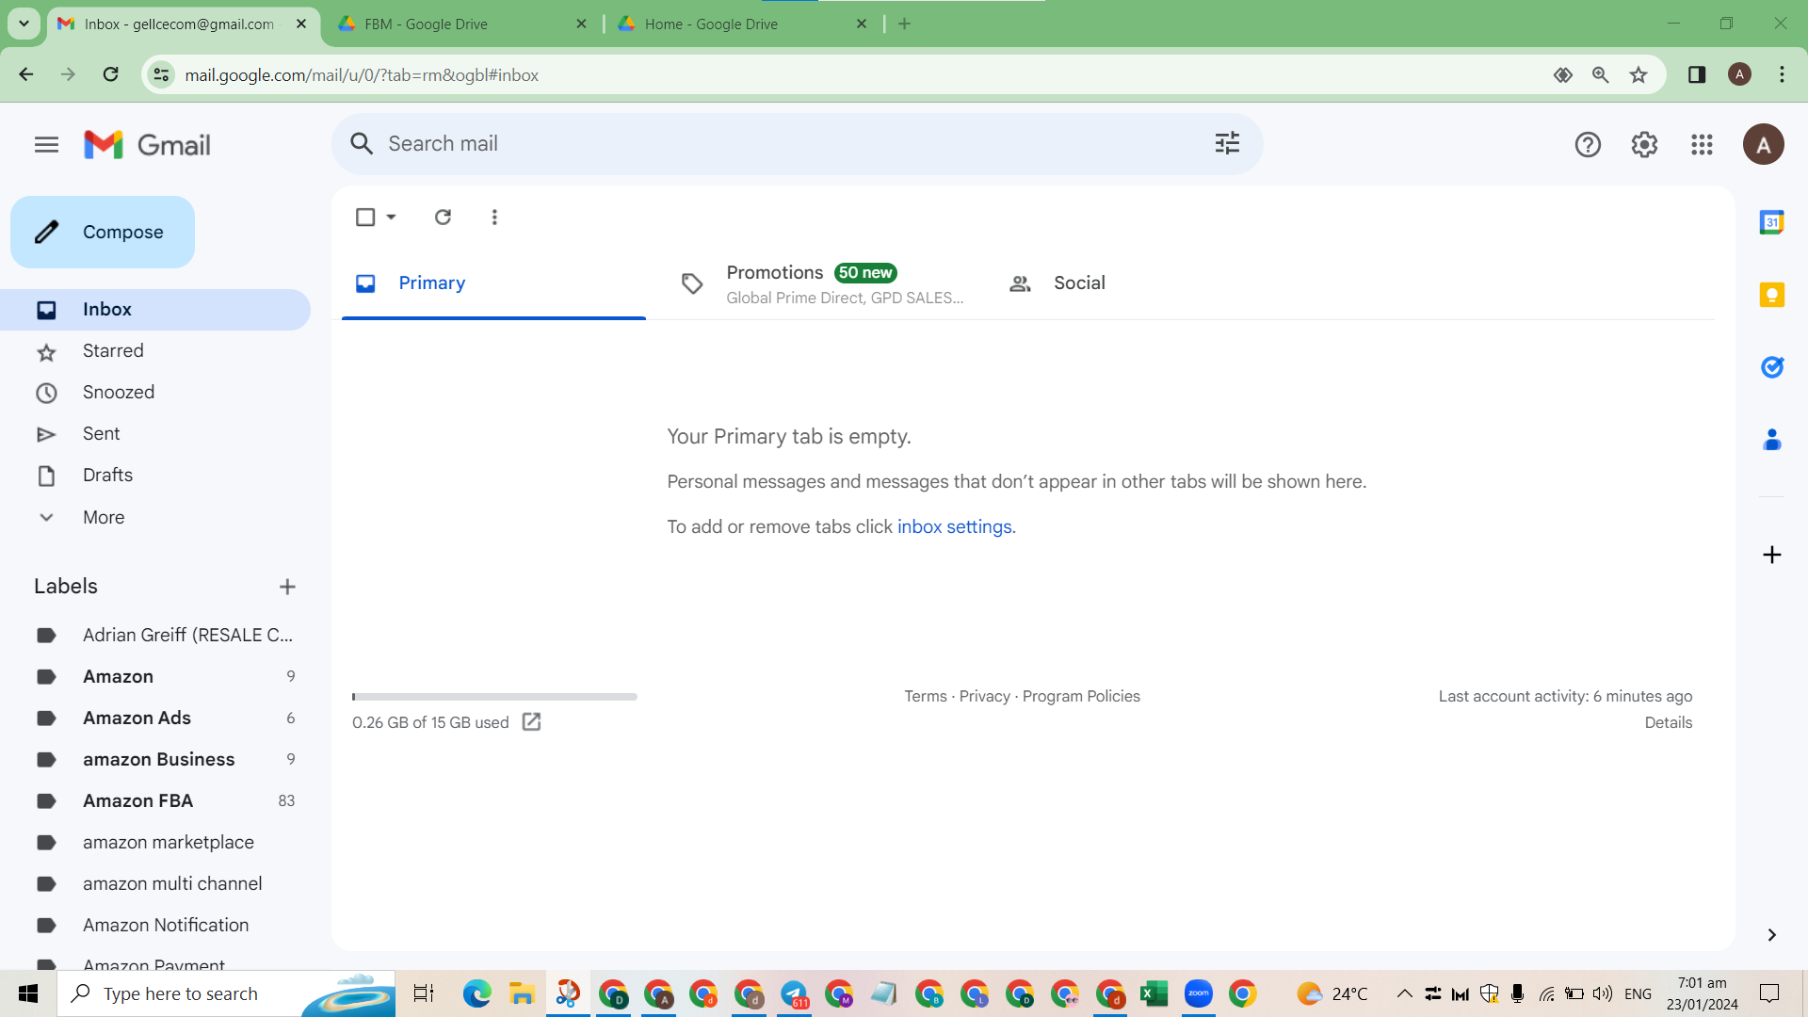Show search options filter icon
This screenshot has height=1017, width=1808.
tap(1227, 143)
